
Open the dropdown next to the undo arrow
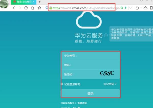(x=141, y=8)
